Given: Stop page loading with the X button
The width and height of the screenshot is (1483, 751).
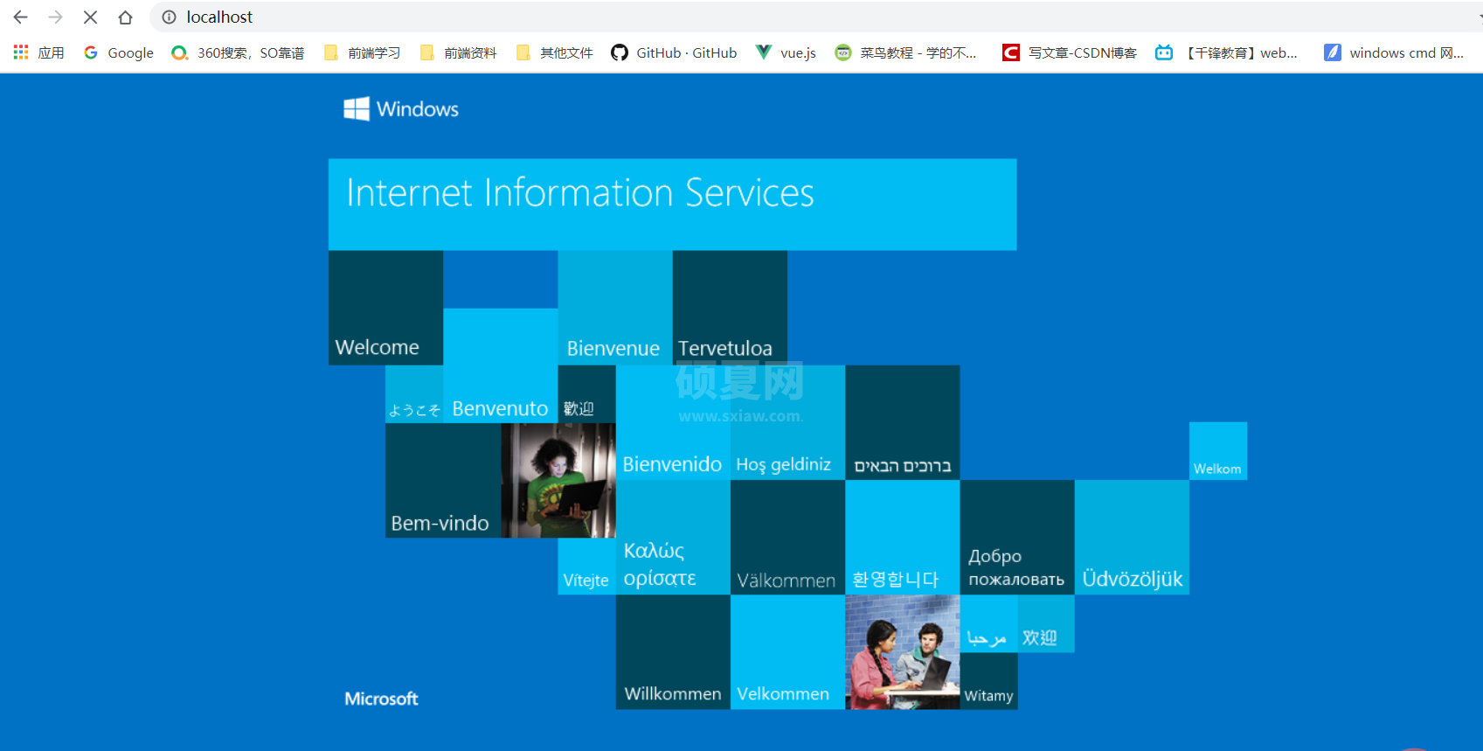Looking at the screenshot, I should point(90,17).
